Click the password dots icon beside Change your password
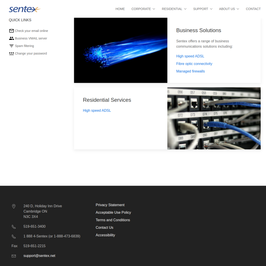Image resolution: width=266 pixels, height=266 pixels. pos(11,53)
